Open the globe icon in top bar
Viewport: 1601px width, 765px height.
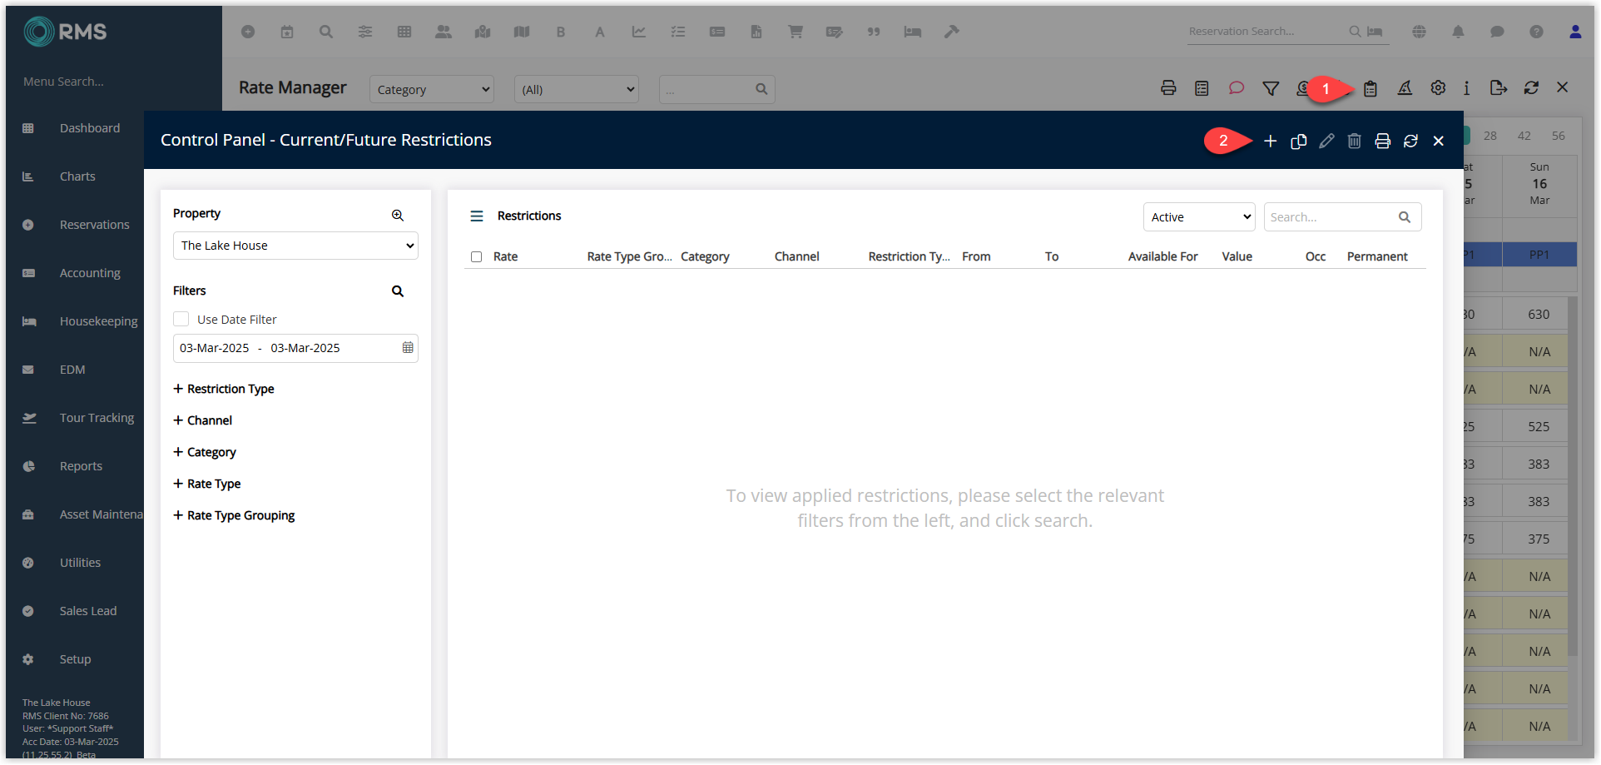[1419, 32]
